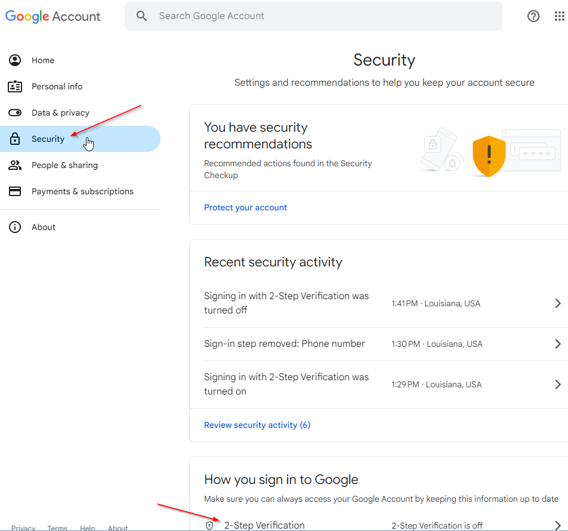The width and height of the screenshot is (568, 531).
Task: Focus the Search Google Account field
Action: [313, 16]
